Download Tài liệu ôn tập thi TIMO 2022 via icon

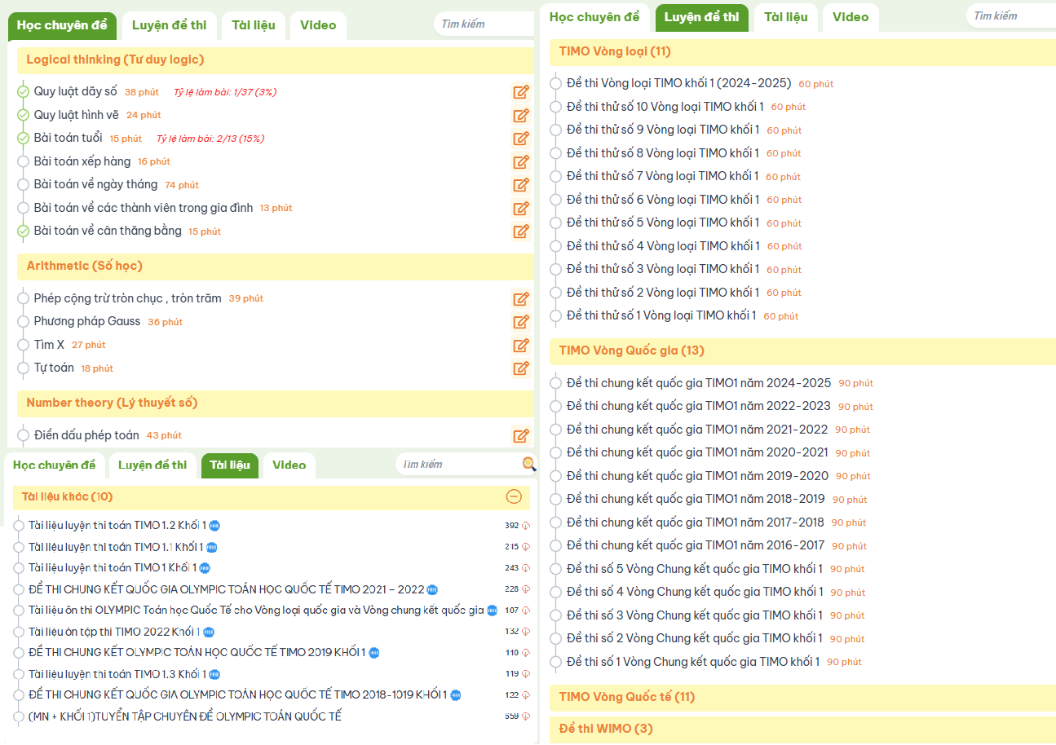coord(526,632)
